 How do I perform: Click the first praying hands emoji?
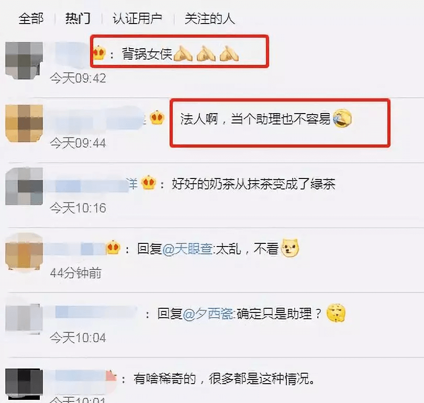pyautogui.click(x=183, y=53)
